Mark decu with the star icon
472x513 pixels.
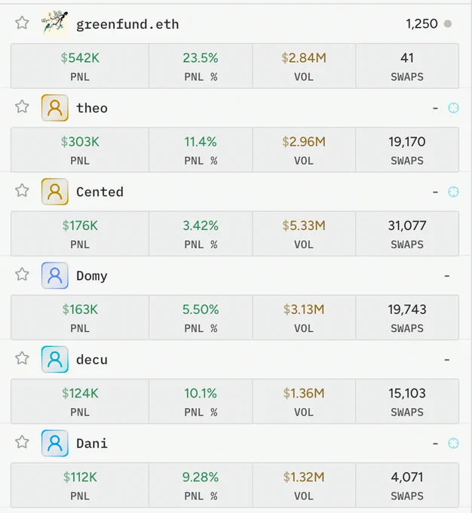pos(22,358)
